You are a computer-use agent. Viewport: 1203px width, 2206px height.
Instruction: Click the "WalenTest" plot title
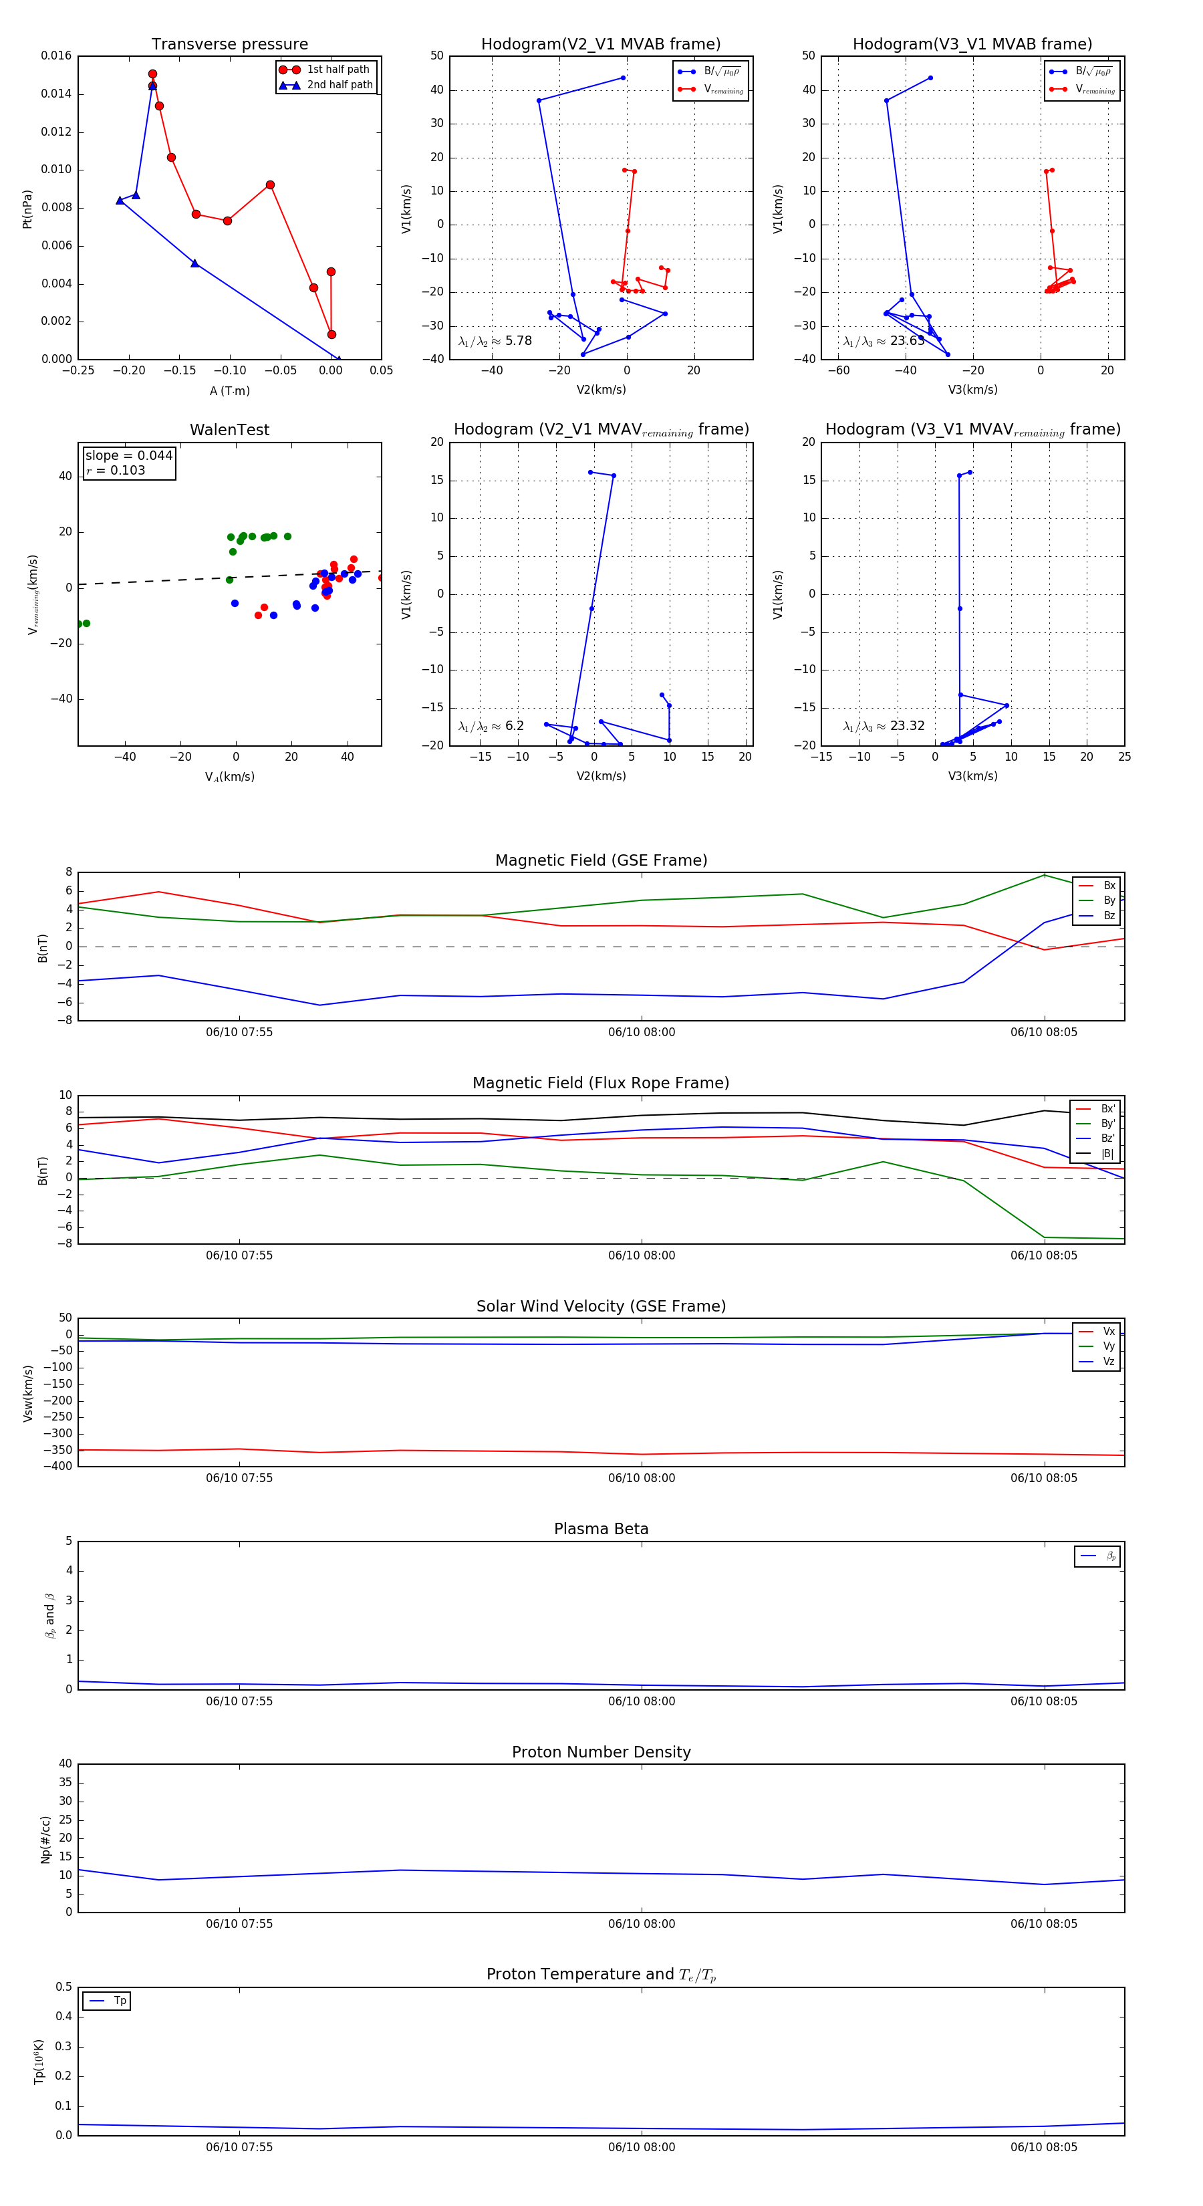[229, 430]
